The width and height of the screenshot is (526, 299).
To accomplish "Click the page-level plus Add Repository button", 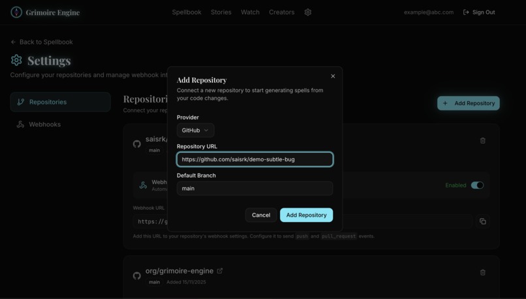I will pos(469,103).
